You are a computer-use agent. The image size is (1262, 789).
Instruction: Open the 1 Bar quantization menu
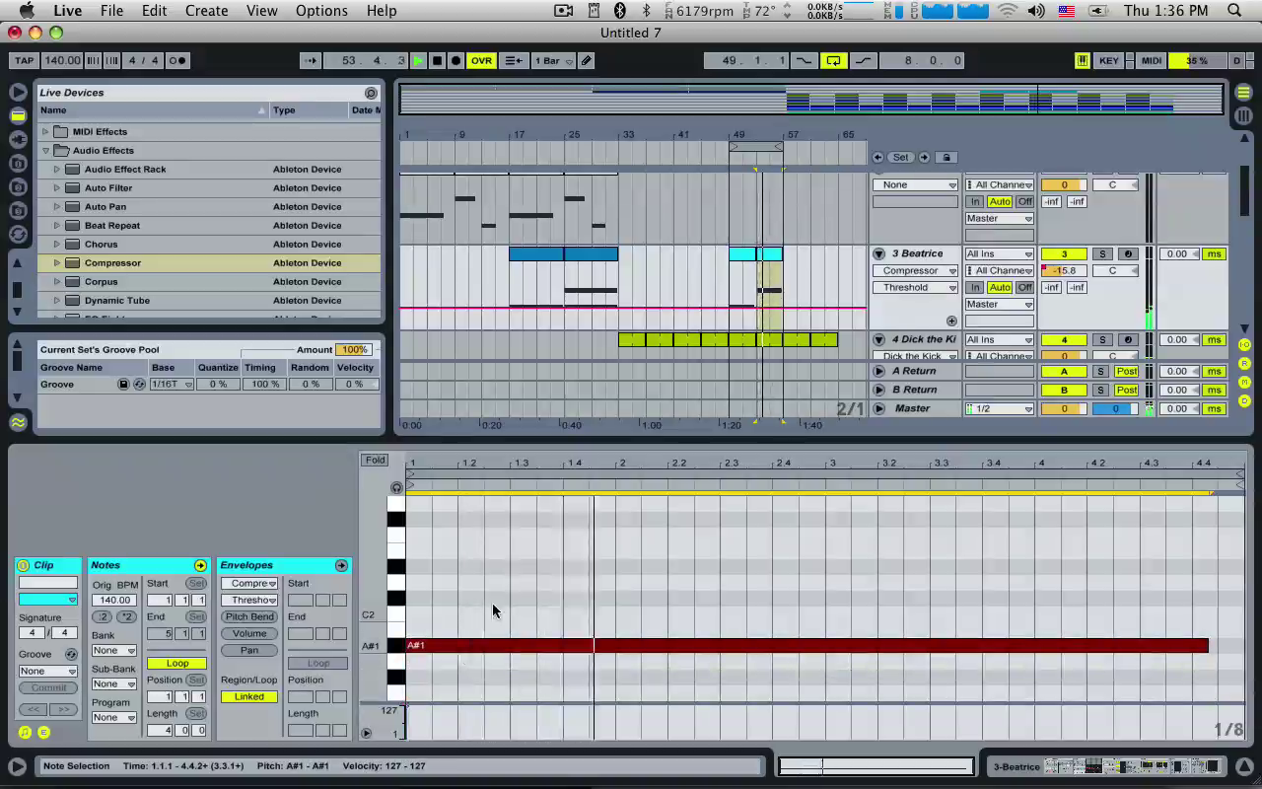click(552, 60)
